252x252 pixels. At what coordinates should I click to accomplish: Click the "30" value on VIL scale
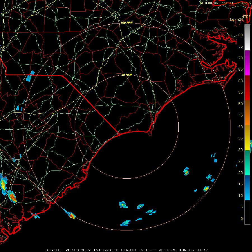(x=241, y=150)
